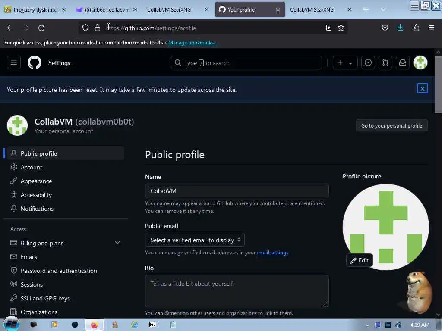Screen dimensions: 442x331
Task: Bookmark this page with the star icon
Action: pos(341,28)
